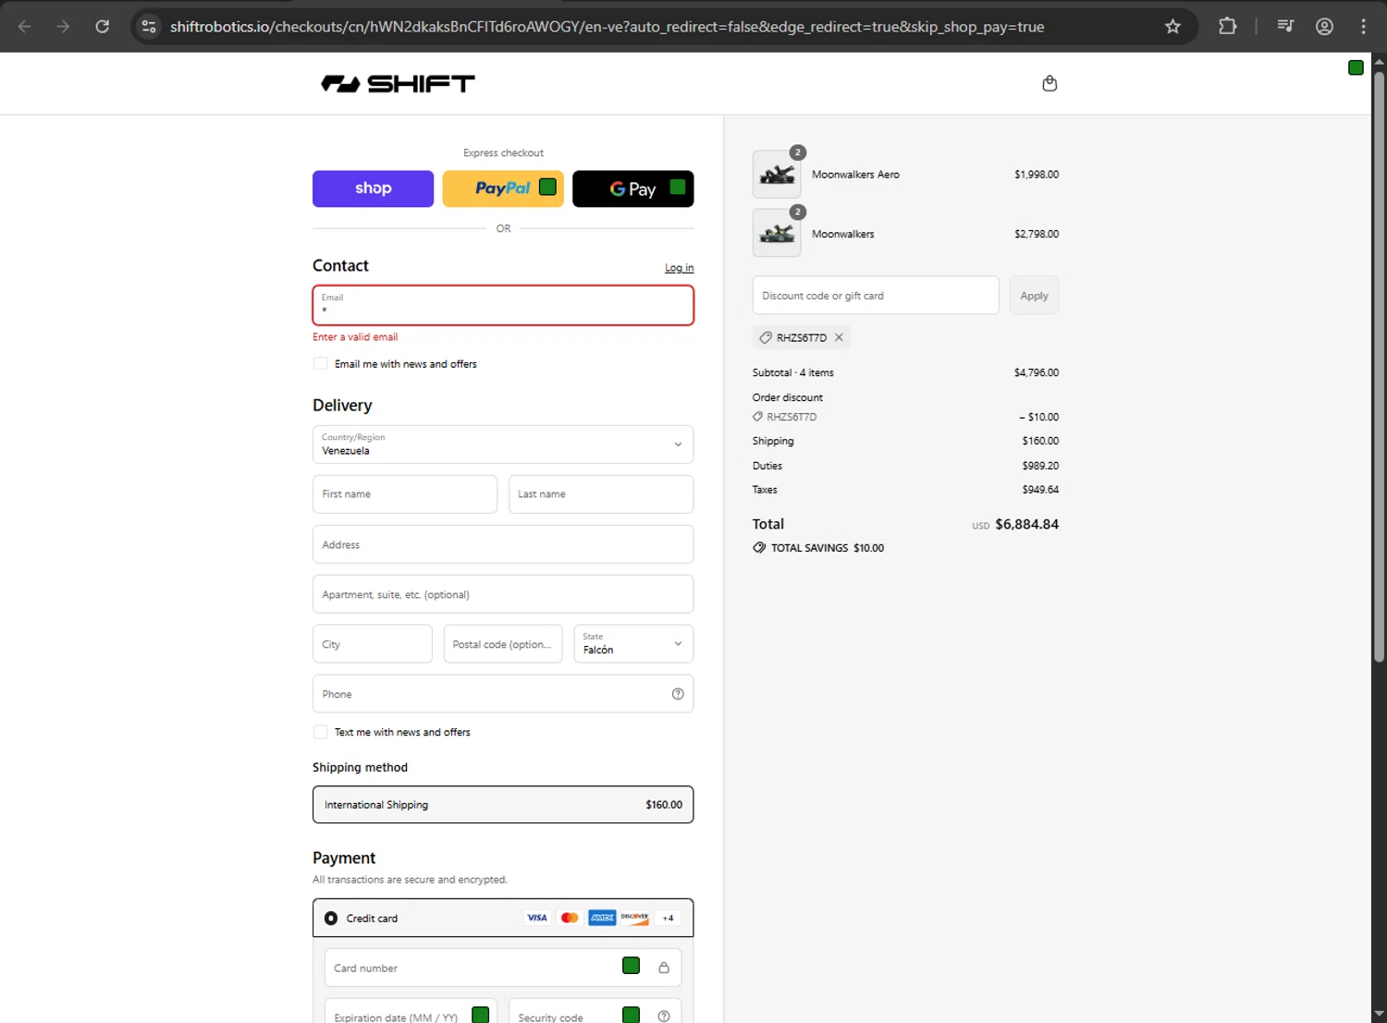Click 'Enter a valid email' error text

355,337
